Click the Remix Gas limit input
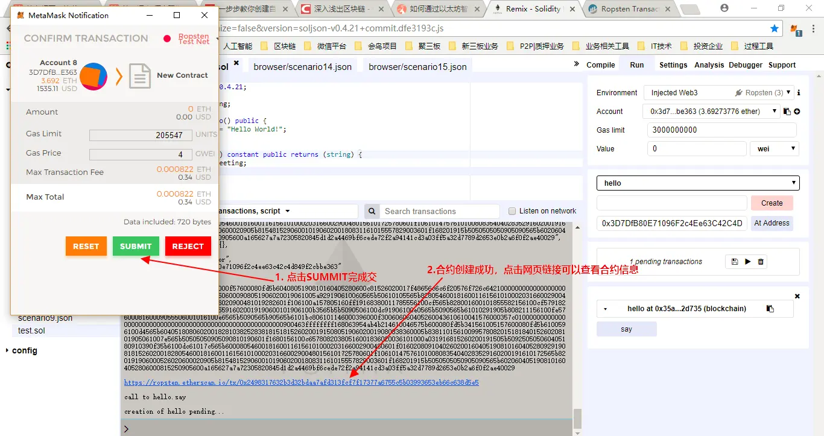The height and width of the screenshot is (436, 824). pyautogui.click(x=722, y=130)
